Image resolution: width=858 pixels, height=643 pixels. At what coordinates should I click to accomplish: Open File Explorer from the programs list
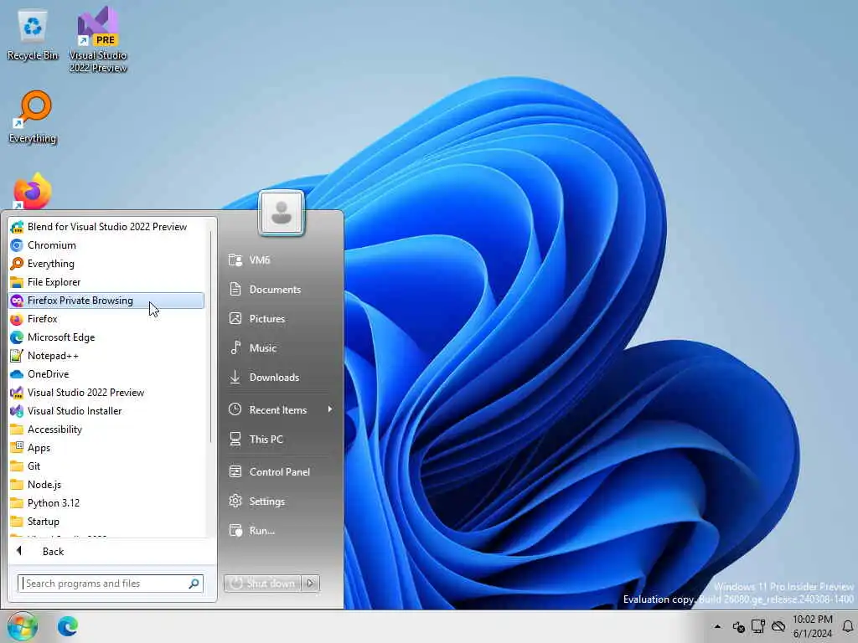pos(106,282)
